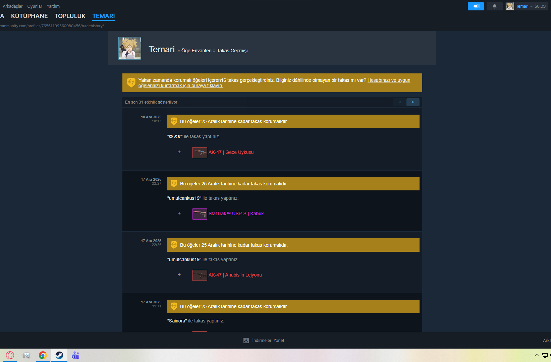Open Microsoft Teams from the taskbar
Viewport: 551px width, 362px height.
[75, 355]
